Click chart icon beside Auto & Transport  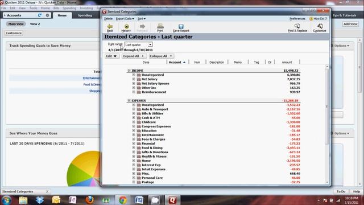point(139,109)
